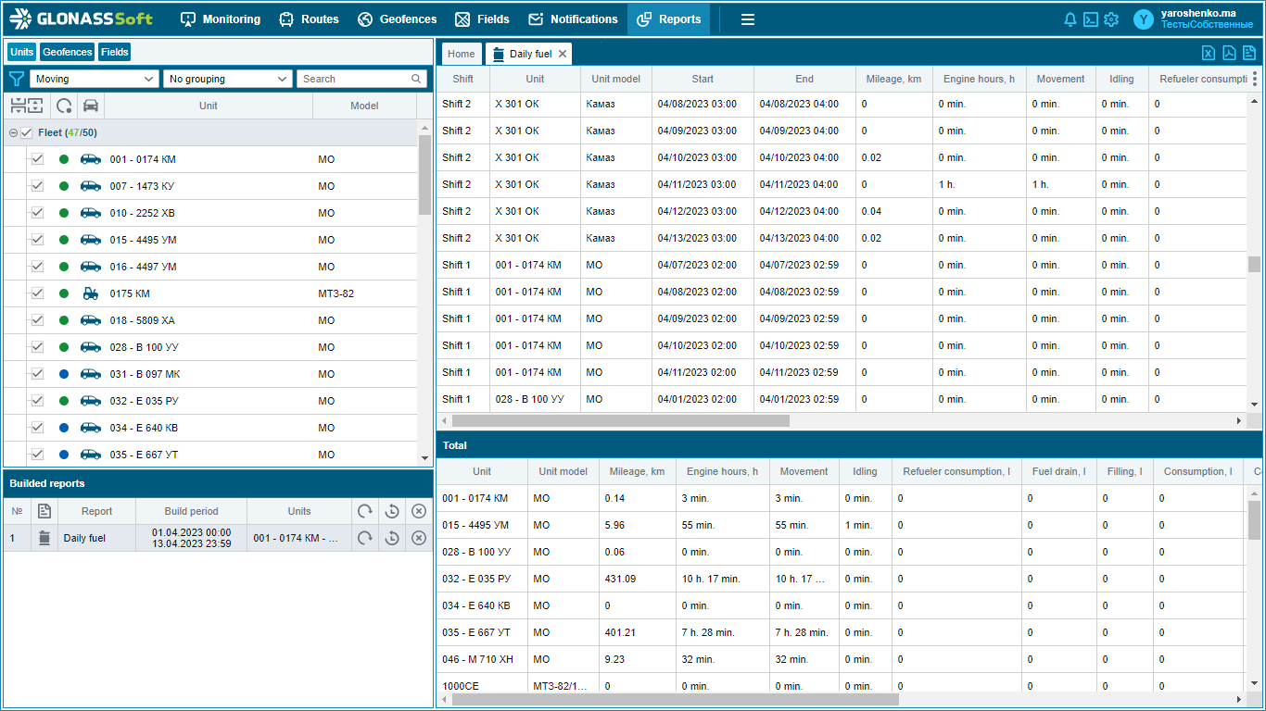
Task: Toggle the Fleet group checkbox
Action: click(26, 133)
